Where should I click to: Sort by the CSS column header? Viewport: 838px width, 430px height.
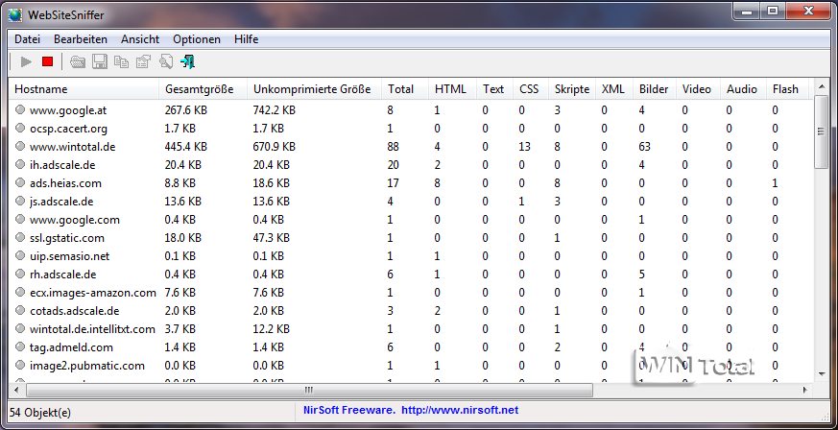[531, 89]
